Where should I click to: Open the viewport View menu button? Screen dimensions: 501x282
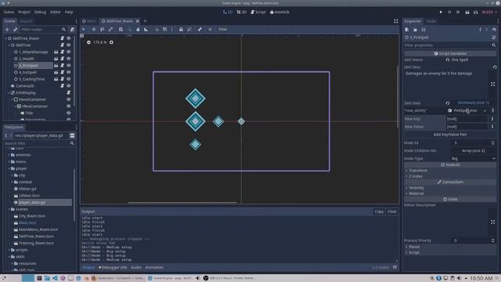[x=222, y=30]
